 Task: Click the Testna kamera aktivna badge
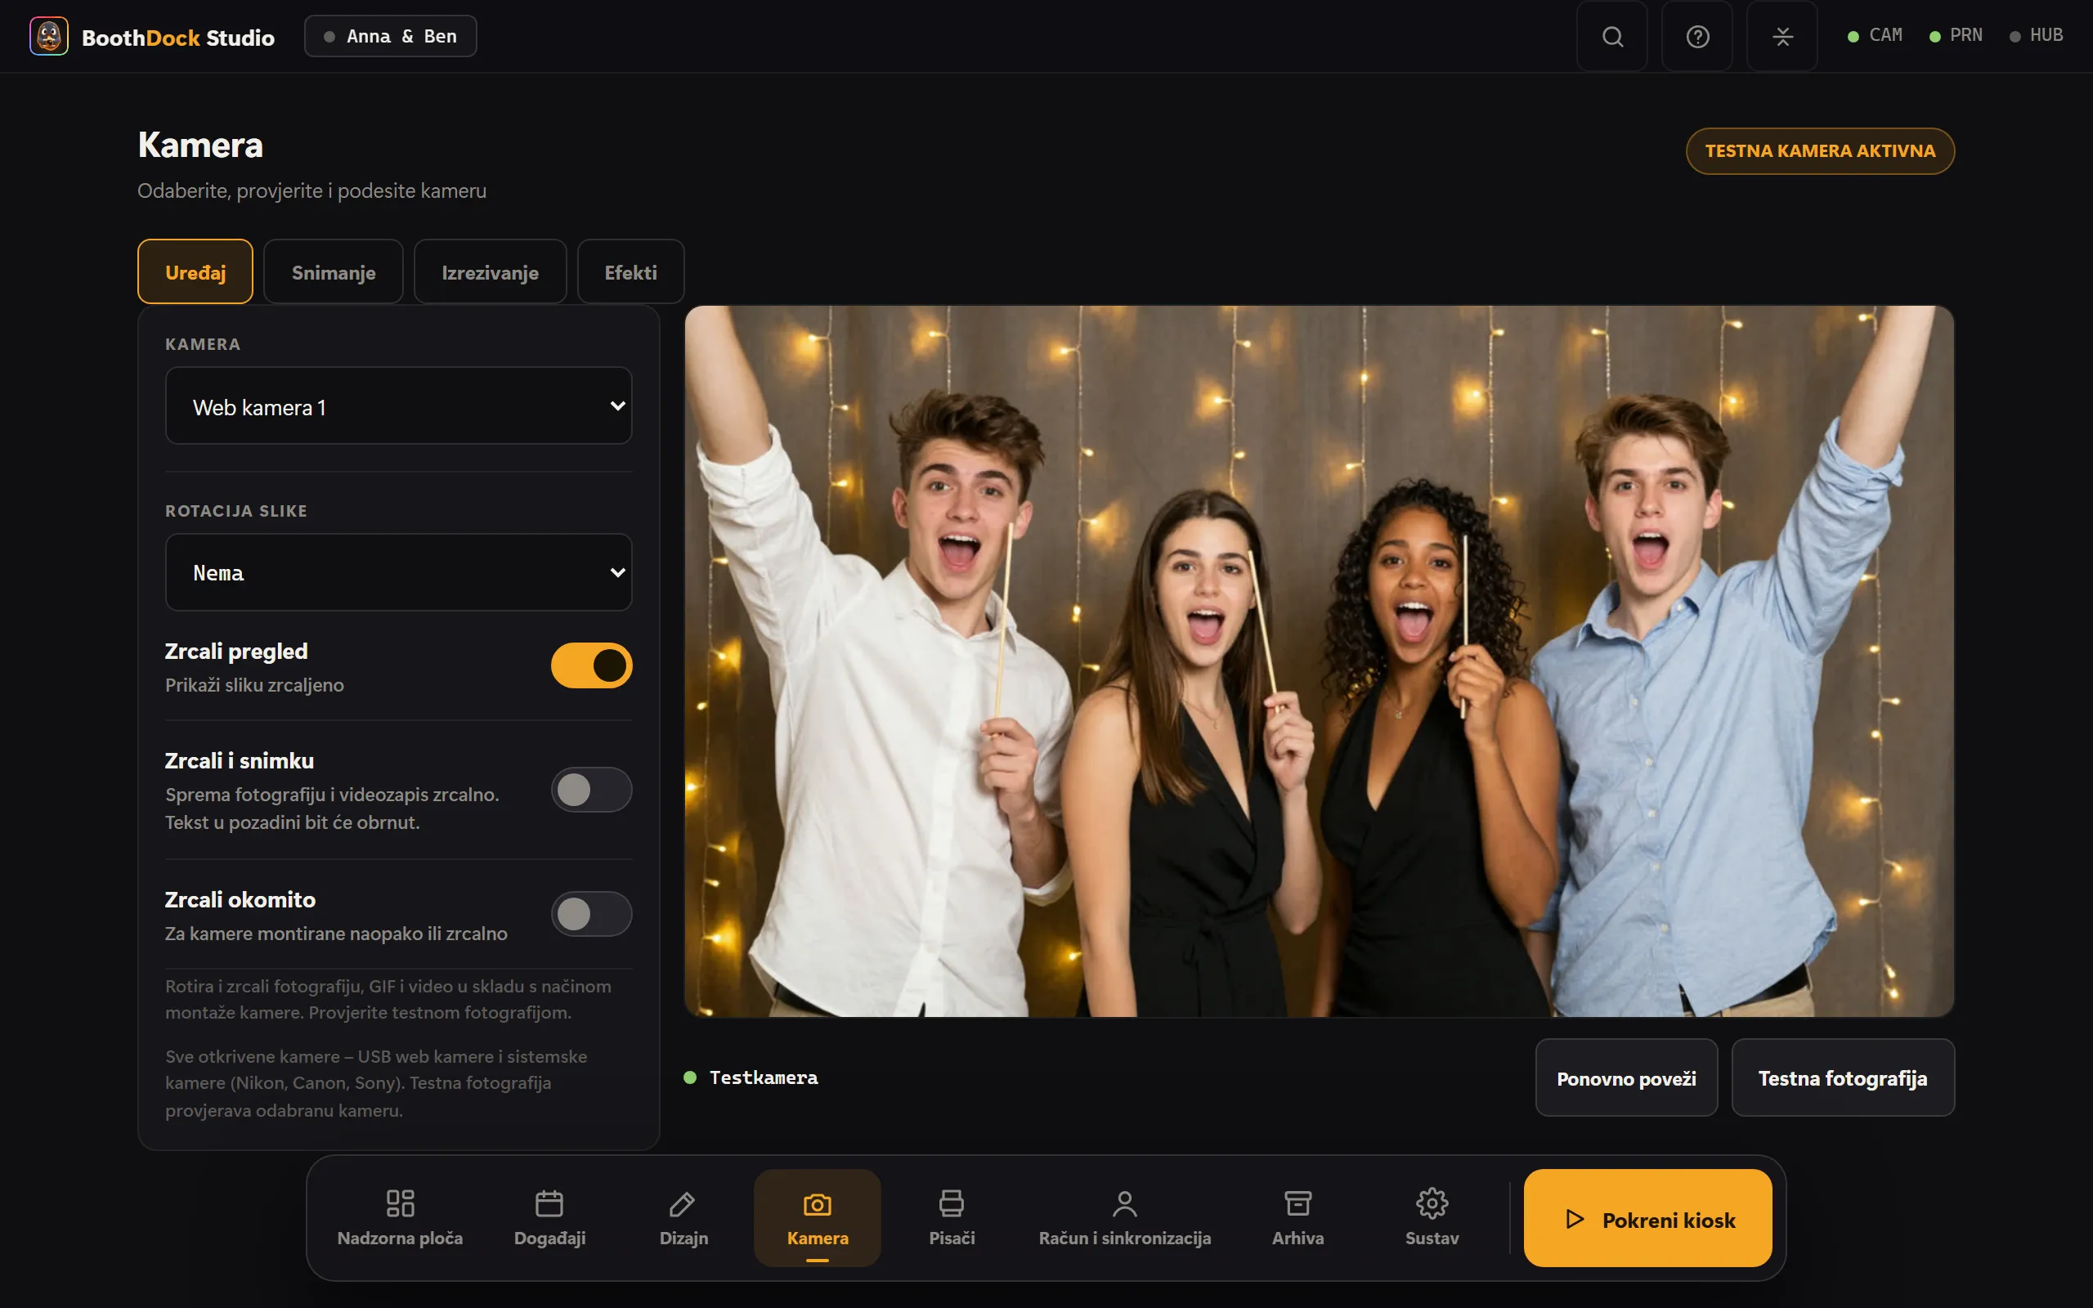tap(1820, 150)
